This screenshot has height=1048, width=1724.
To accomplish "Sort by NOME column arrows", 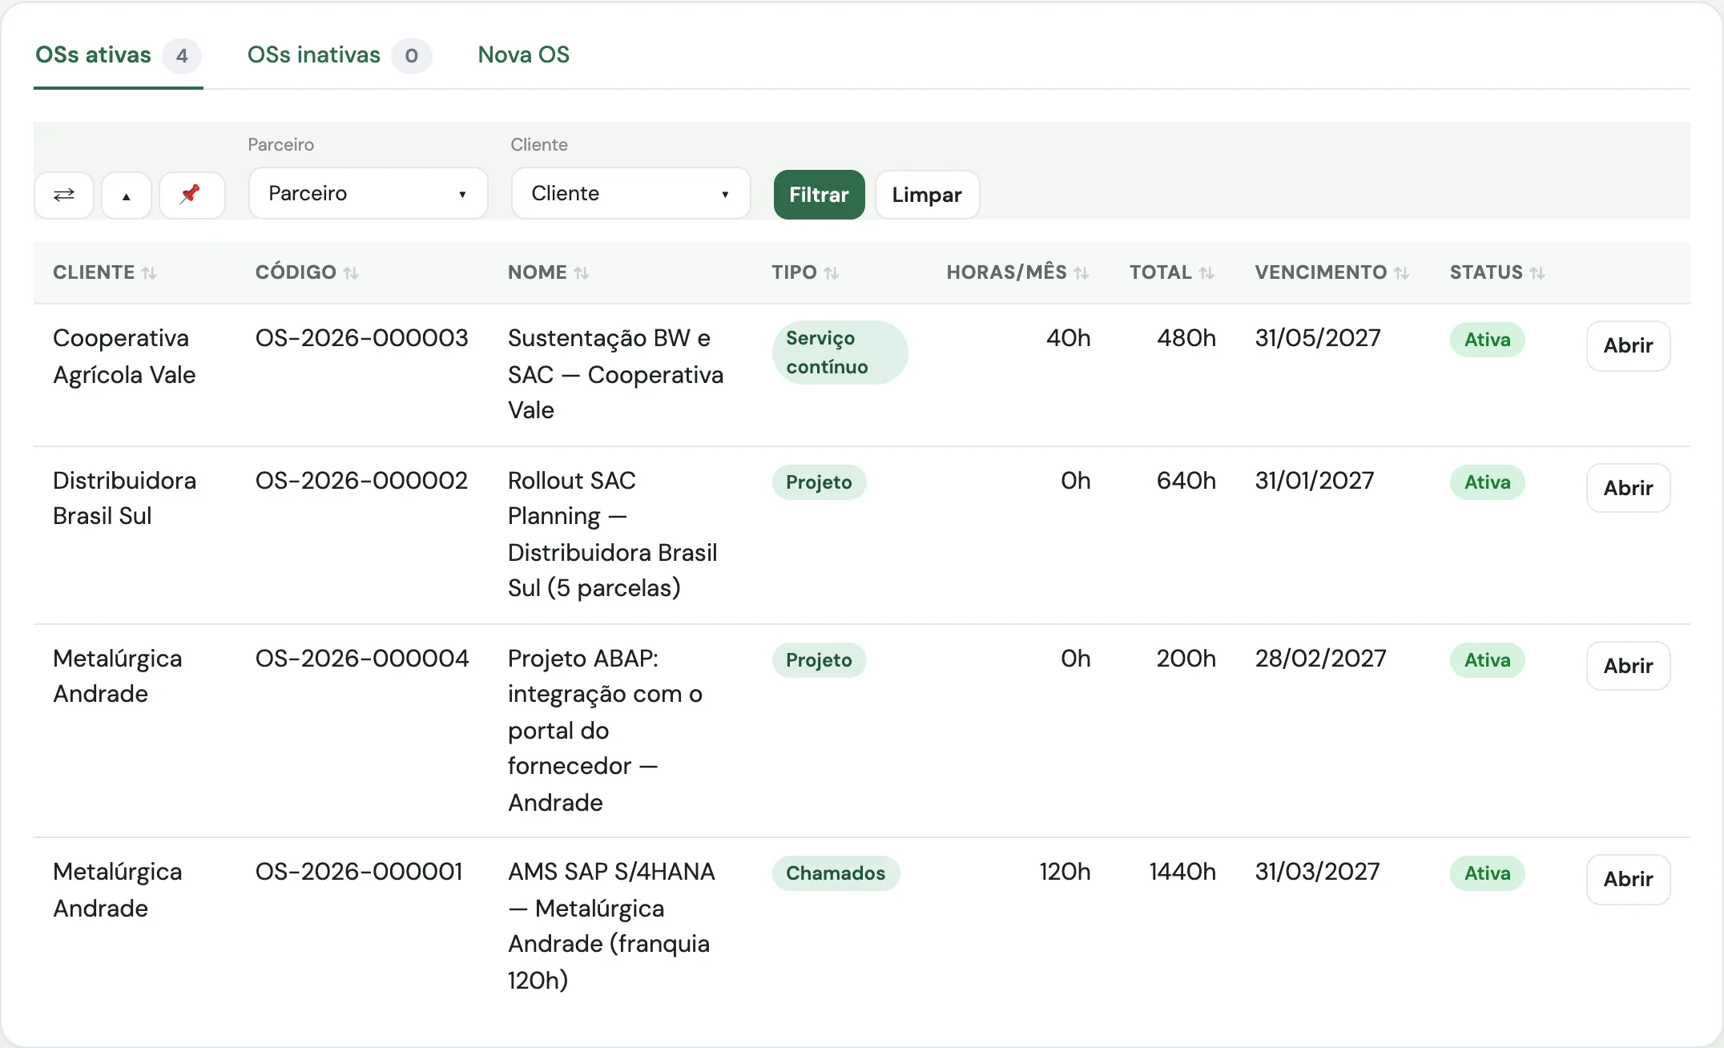I will click(582, 273).
